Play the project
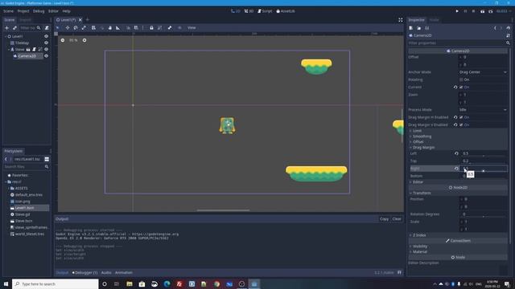This screenshot has height=289, width=515. click(457, 11)
